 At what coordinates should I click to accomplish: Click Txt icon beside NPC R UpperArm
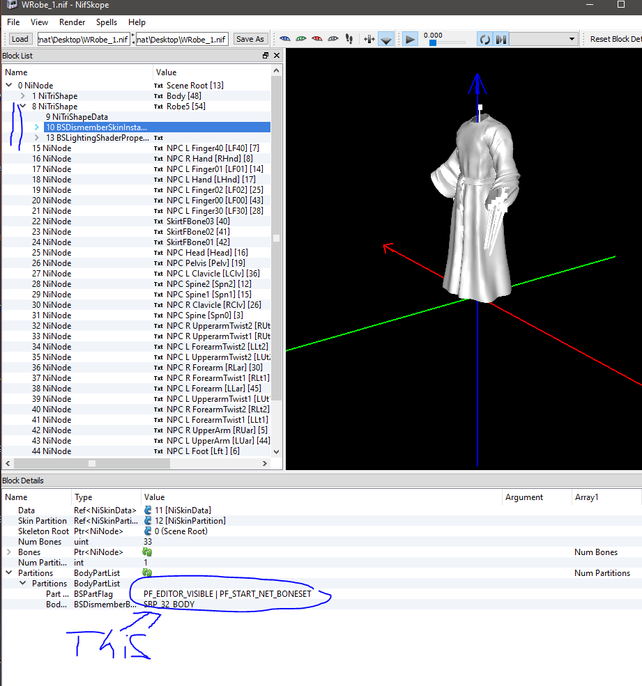pyautogui.click(x=158, y=430)
